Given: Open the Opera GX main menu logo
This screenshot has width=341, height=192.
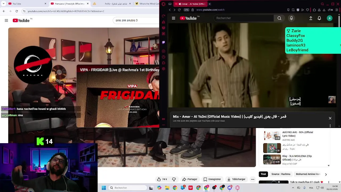Looking at the screenshot, I should (164, 4).
